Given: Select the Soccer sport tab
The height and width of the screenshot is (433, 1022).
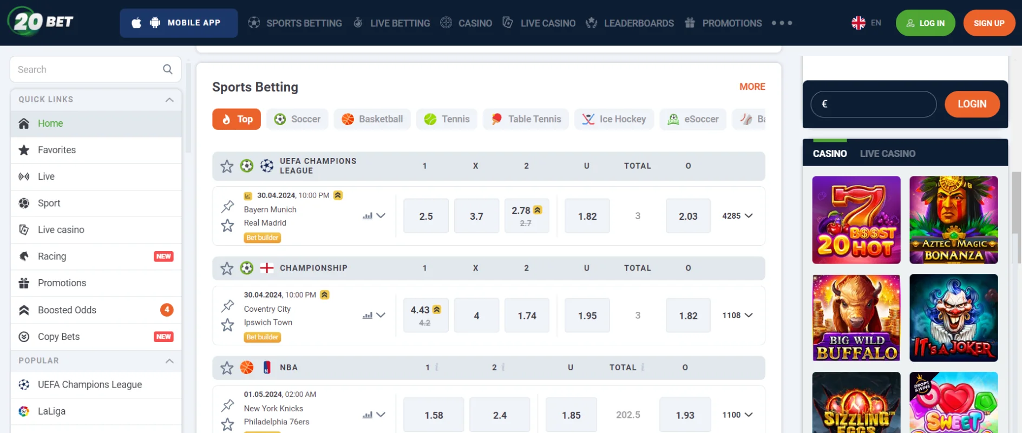Looking at the screenshot, I should 297,119.
